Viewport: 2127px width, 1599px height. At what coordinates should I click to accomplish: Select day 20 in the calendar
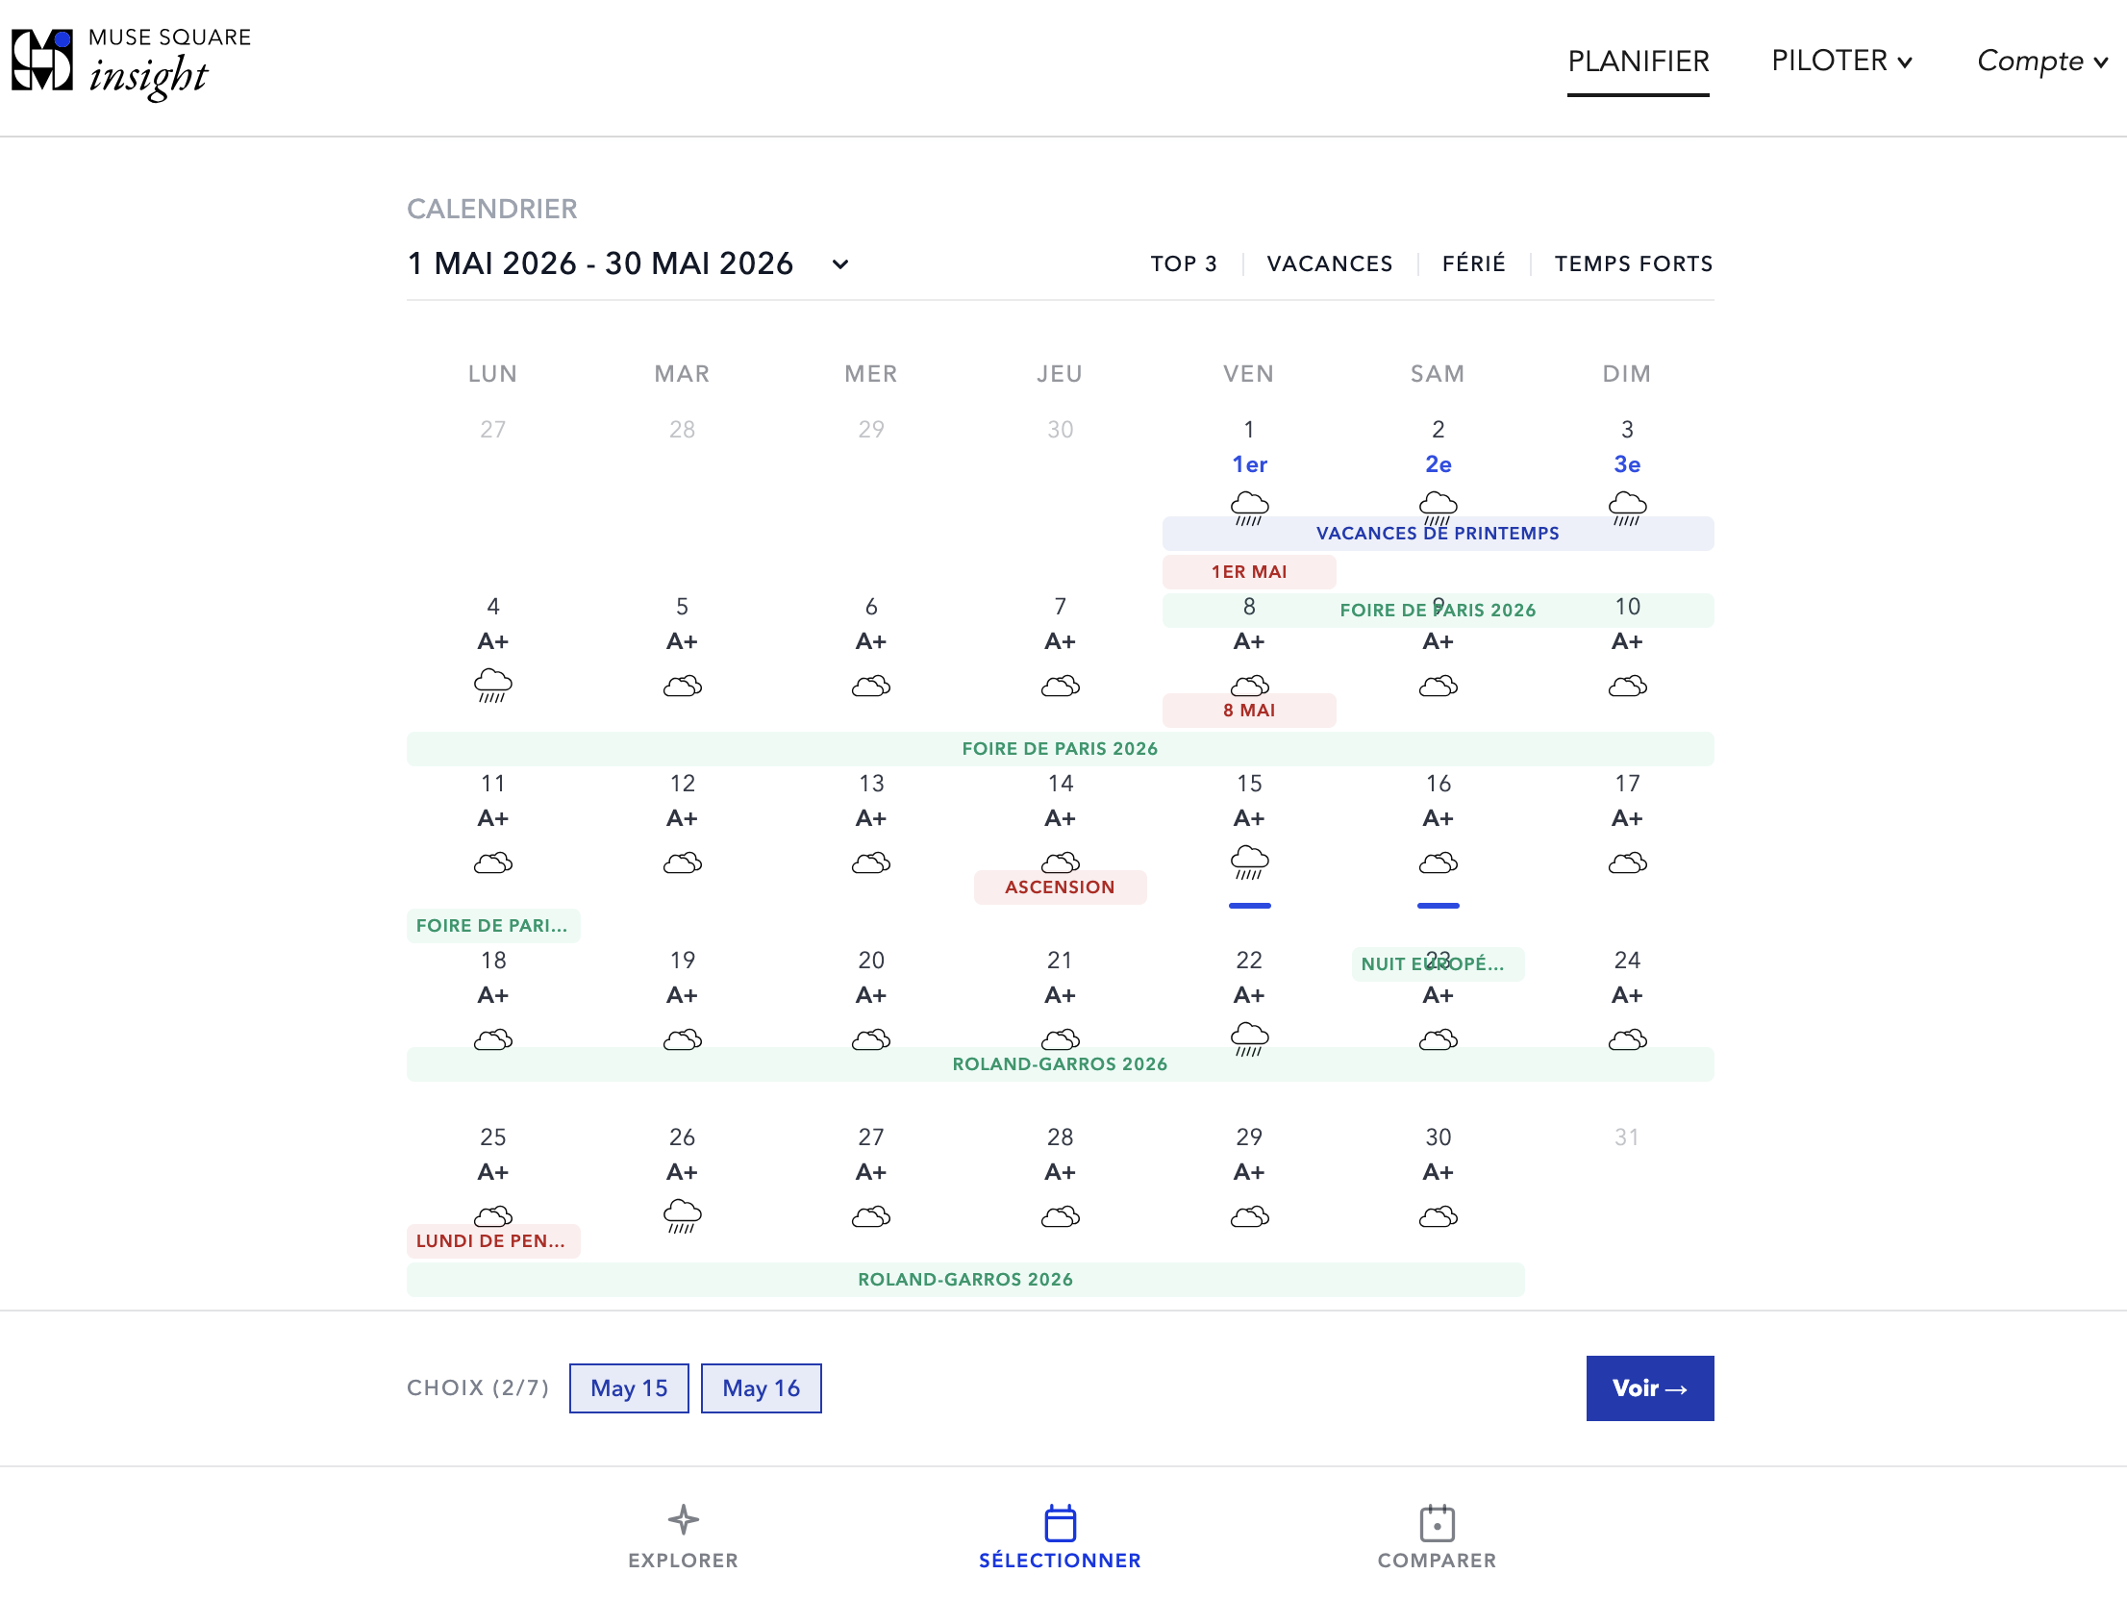point(870,961)
